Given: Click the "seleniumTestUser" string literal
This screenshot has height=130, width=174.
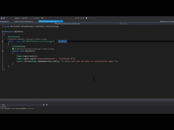Looking at the screenshot, I should point(46,59).
